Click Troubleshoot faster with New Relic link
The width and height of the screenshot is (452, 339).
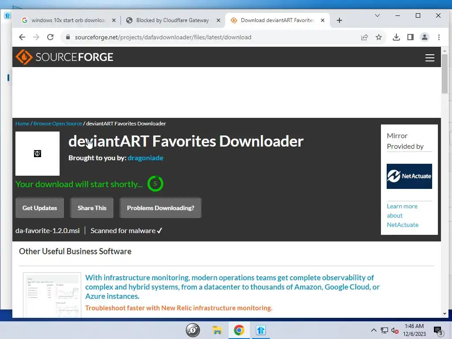click(x=179, y=308)
